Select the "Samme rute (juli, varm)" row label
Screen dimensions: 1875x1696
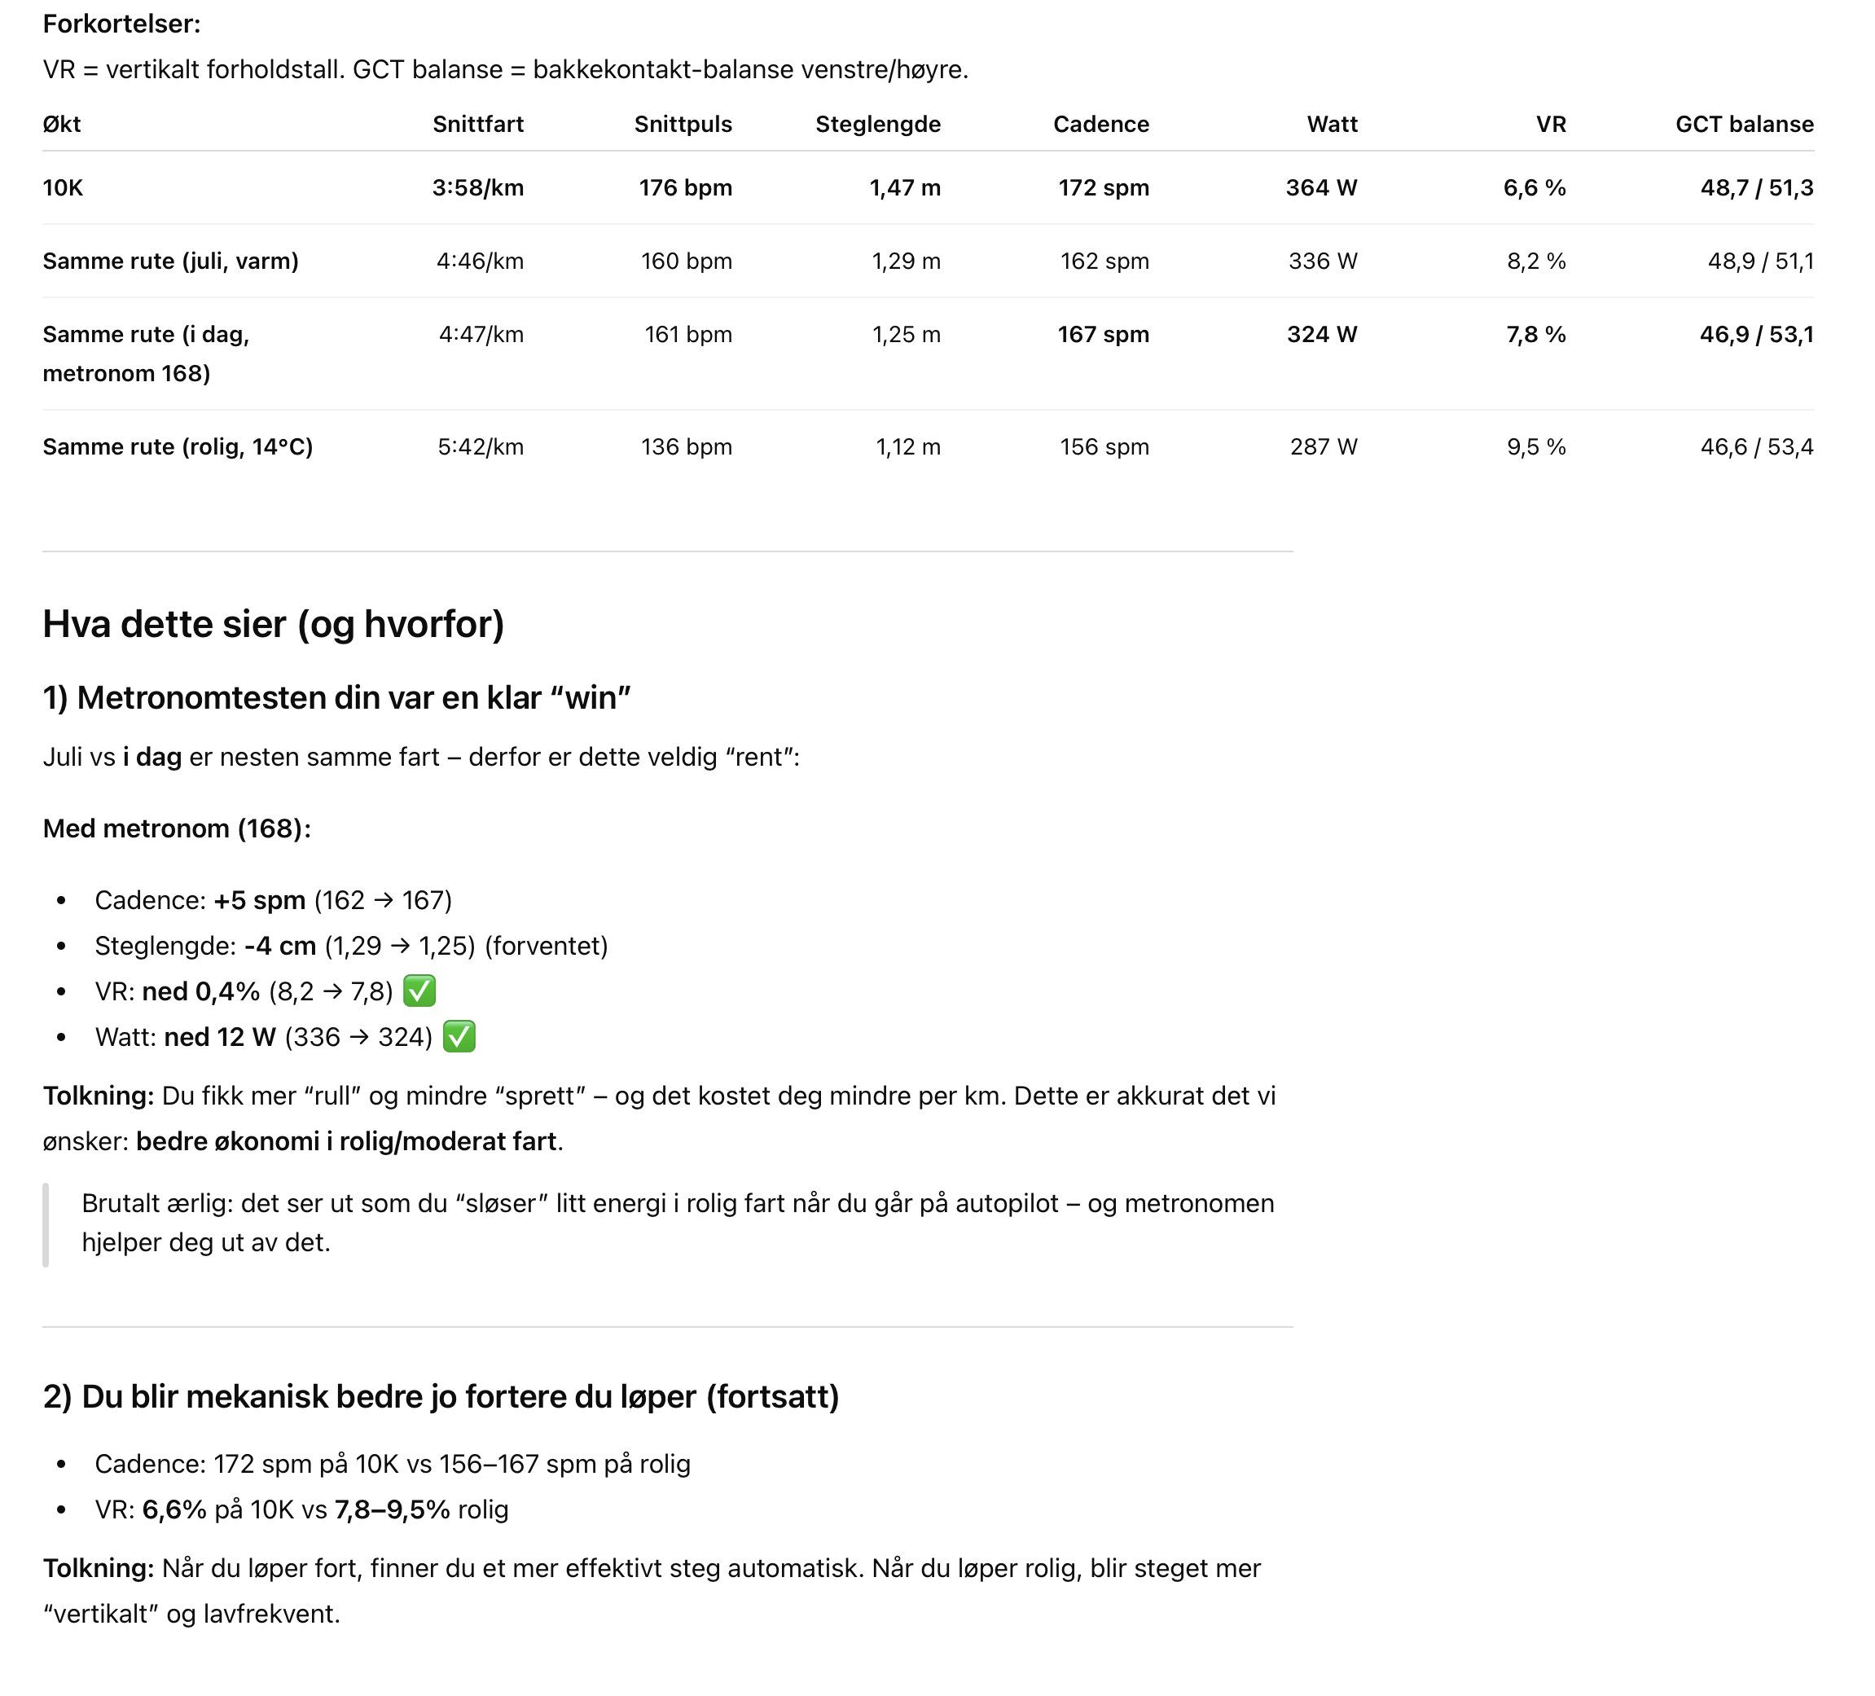pyautogui.click(x=170, y=261)
